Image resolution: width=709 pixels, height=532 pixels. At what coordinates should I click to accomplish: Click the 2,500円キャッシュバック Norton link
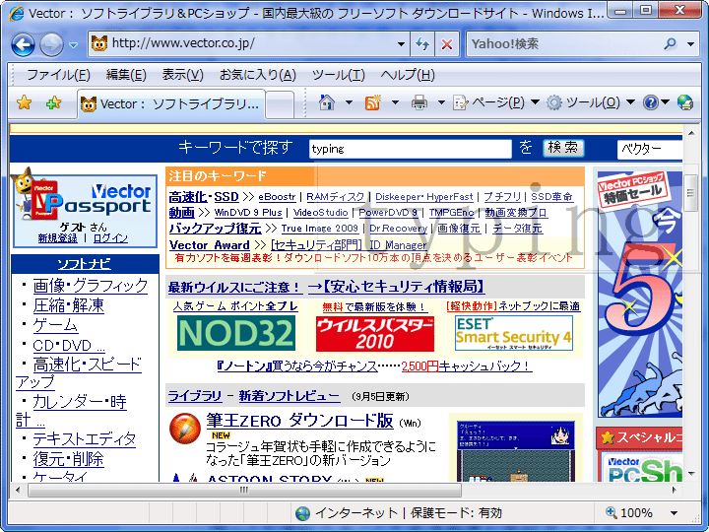tap(466, 366)
